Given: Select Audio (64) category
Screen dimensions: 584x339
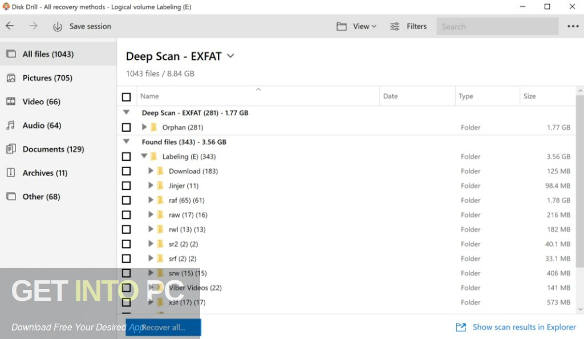Looking at the screenshot, I should [58, 125].
